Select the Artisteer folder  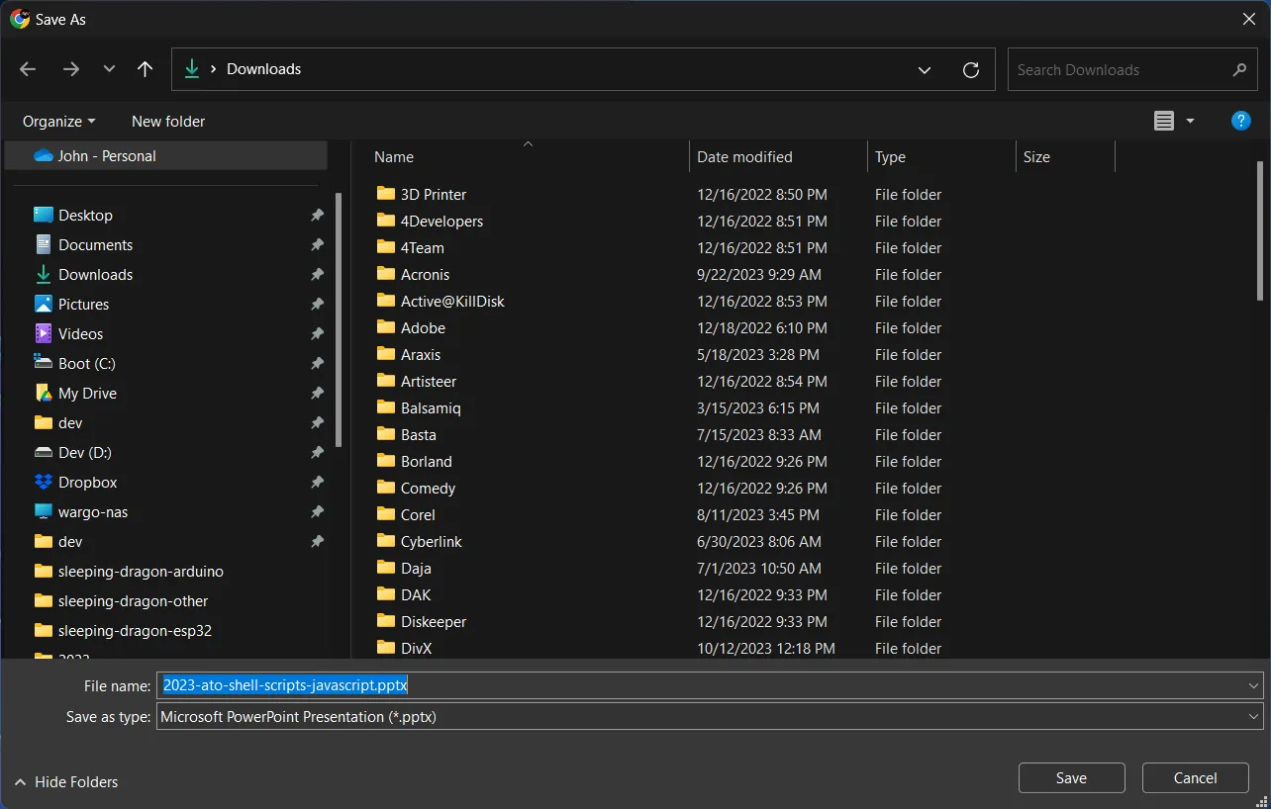pyautogui.click(x=429, y=381)
